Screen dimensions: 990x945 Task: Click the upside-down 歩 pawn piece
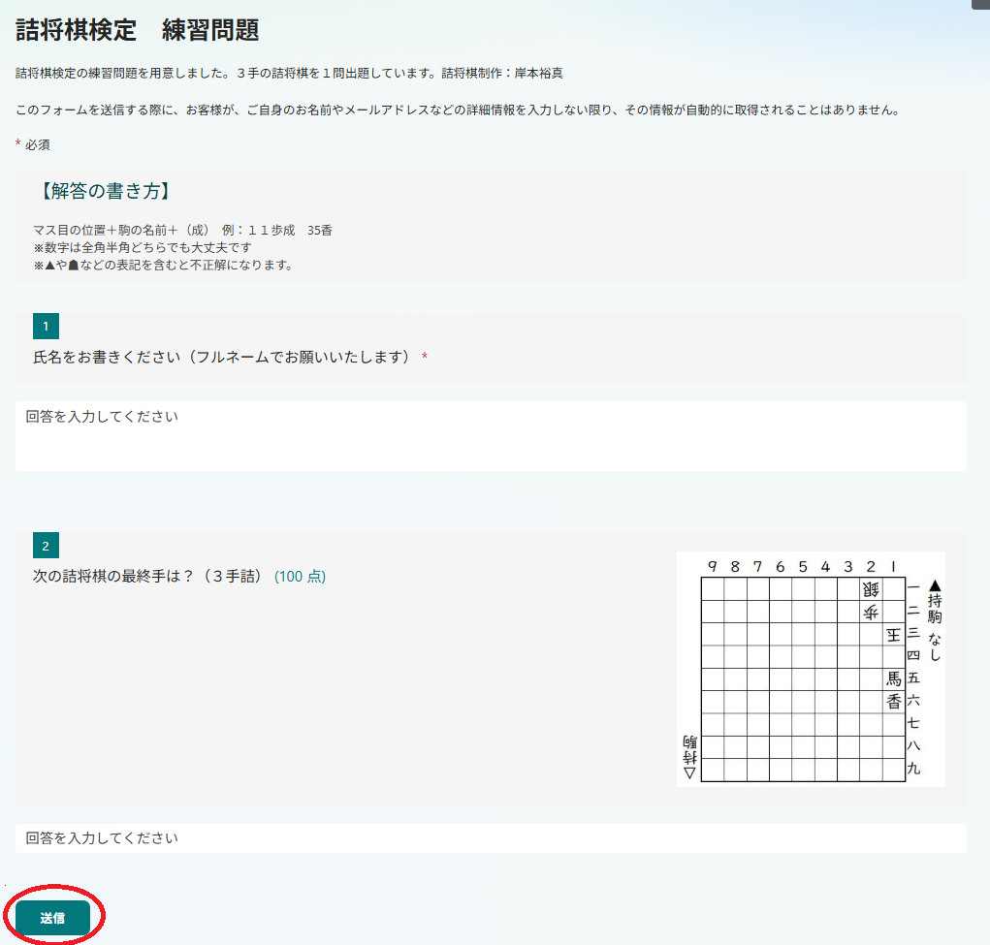870,612
